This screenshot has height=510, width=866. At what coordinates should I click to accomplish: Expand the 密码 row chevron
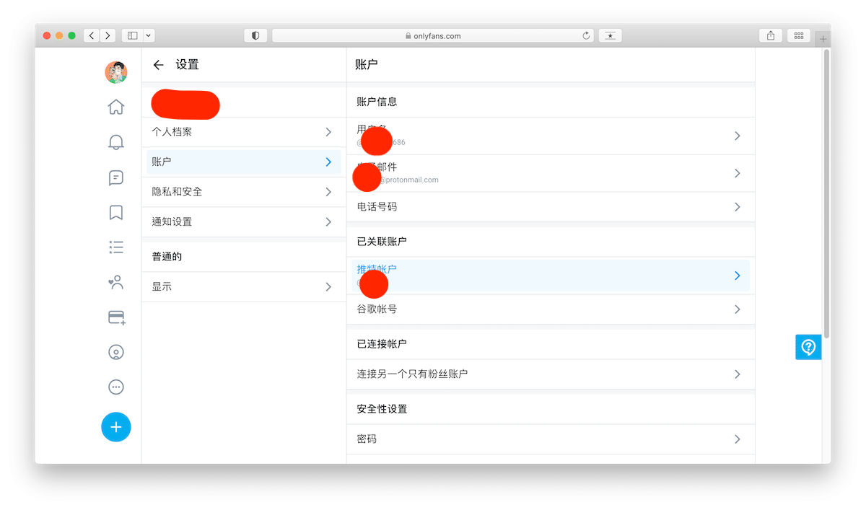click(737, 439)
